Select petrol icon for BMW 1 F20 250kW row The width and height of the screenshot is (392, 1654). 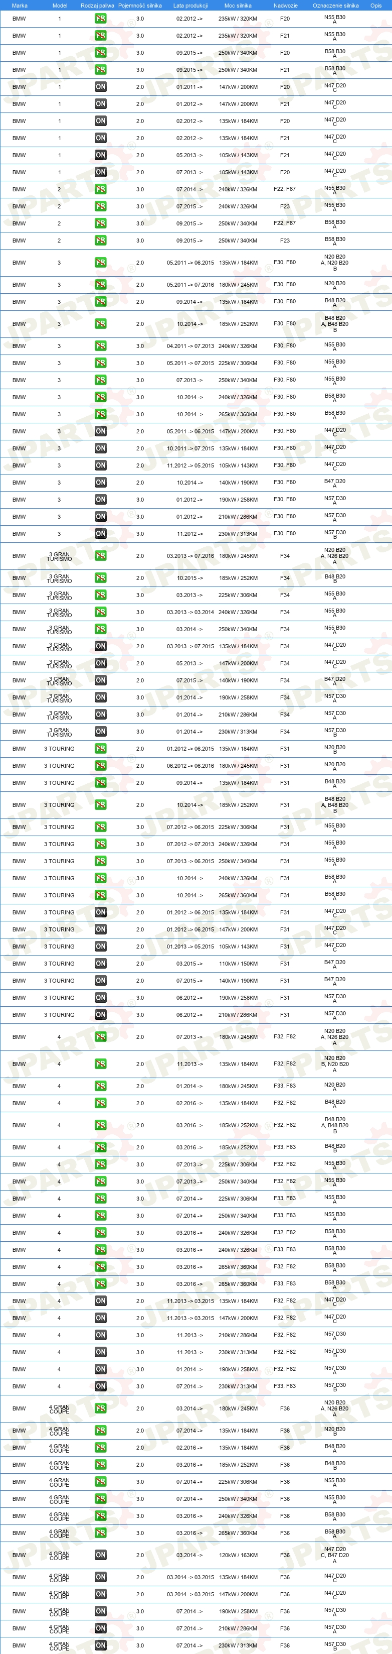[101, 53]
